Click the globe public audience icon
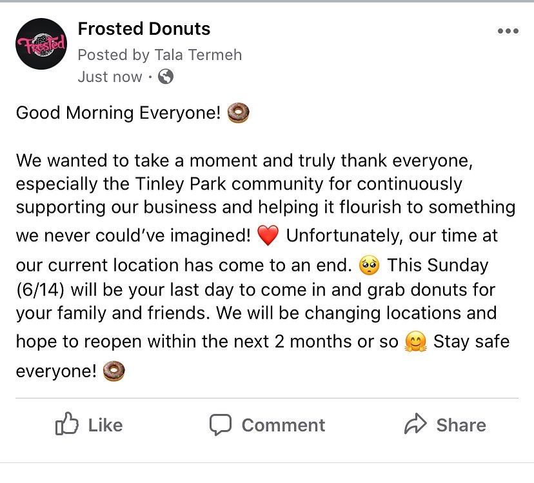Screen dimensions: 534x483 166,76
